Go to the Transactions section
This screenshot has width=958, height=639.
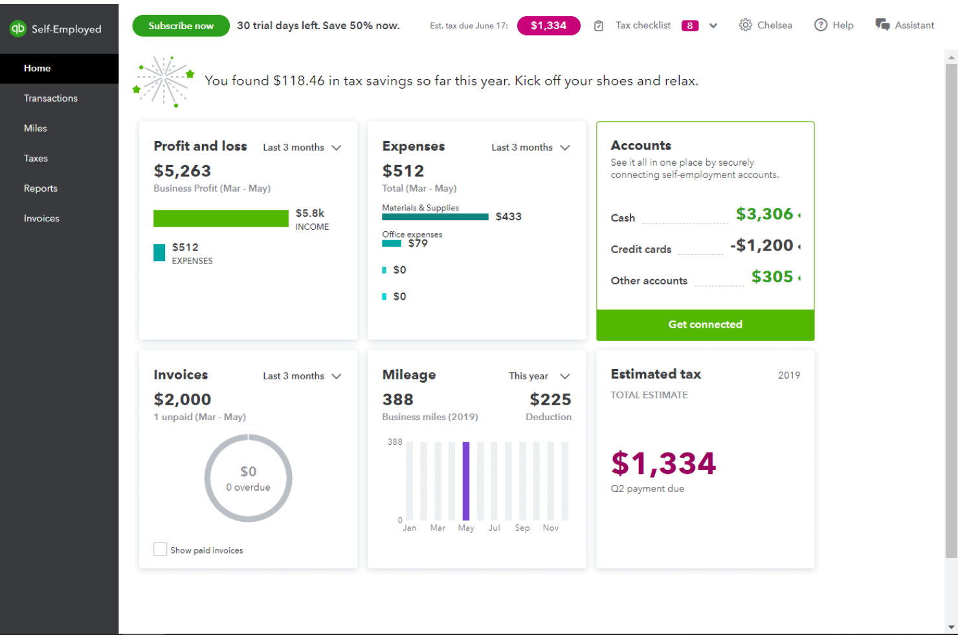tap(50, 98)
